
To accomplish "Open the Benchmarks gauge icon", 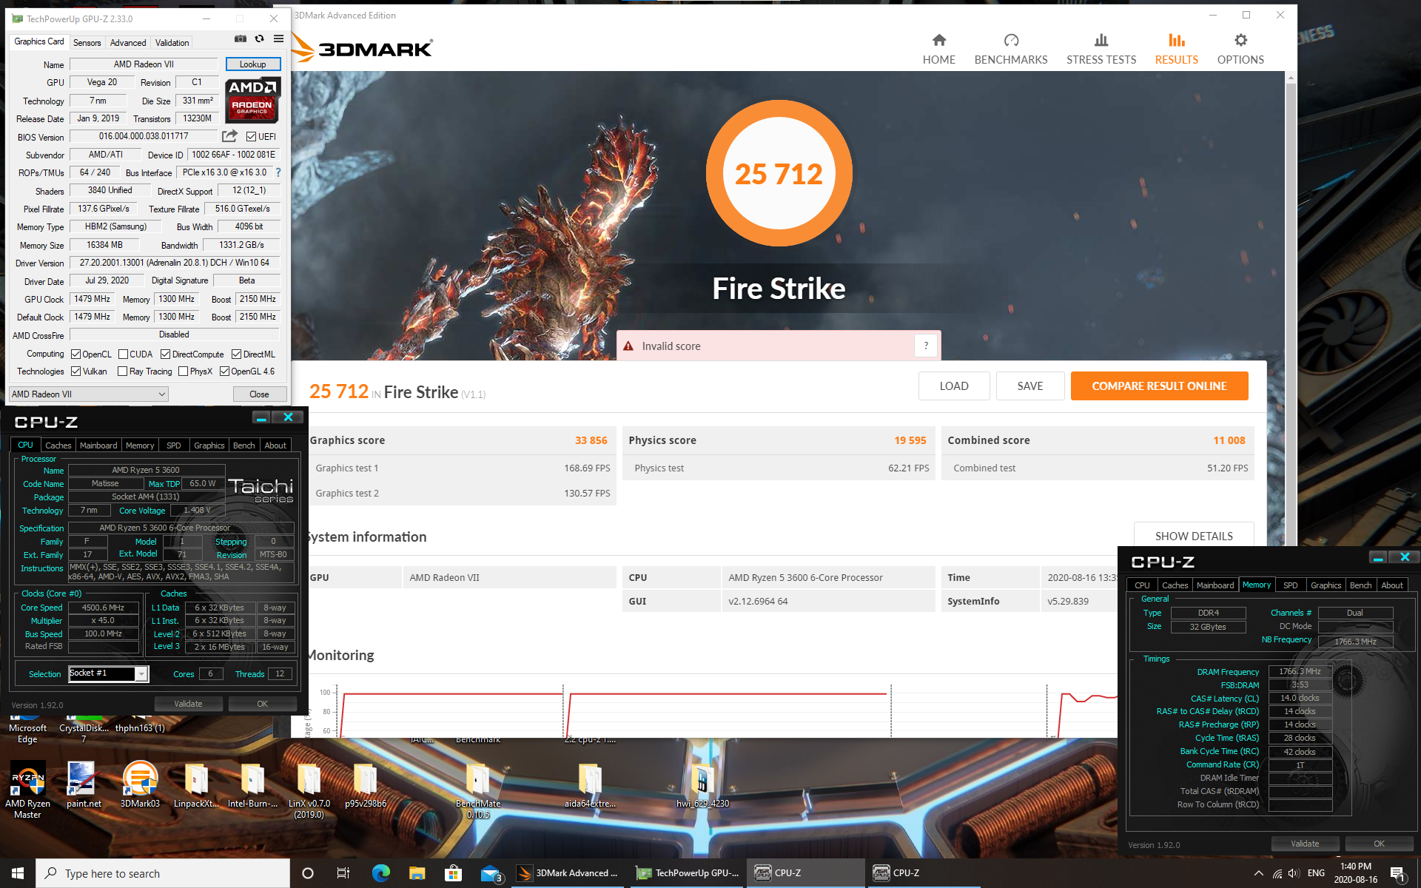I will pos(1011,40).
